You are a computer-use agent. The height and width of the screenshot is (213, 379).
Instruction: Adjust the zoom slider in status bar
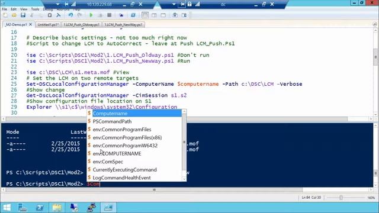coord(341,198)
